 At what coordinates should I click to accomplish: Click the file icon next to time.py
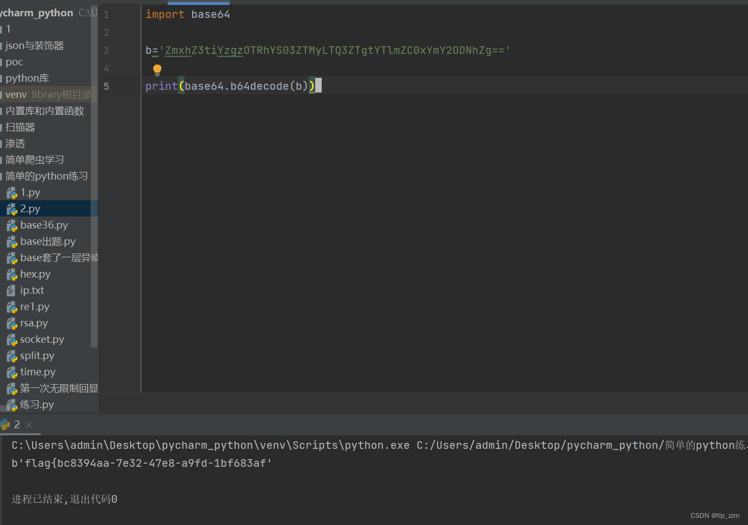point(12,373)
